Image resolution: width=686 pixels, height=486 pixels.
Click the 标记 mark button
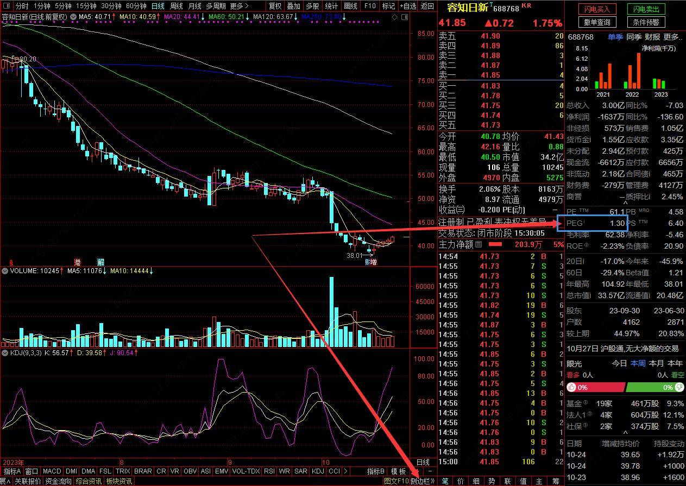(x=388, y=6)
